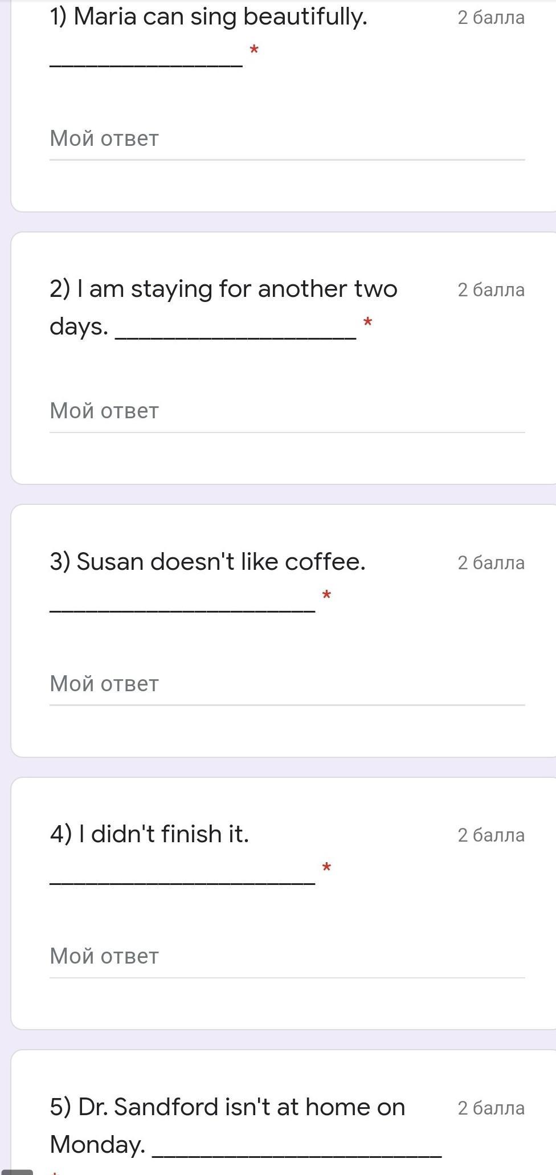Type answer field below 'I didn't finish it'
This screenshot has width=556, height=1175.
(x=287, y=957)
